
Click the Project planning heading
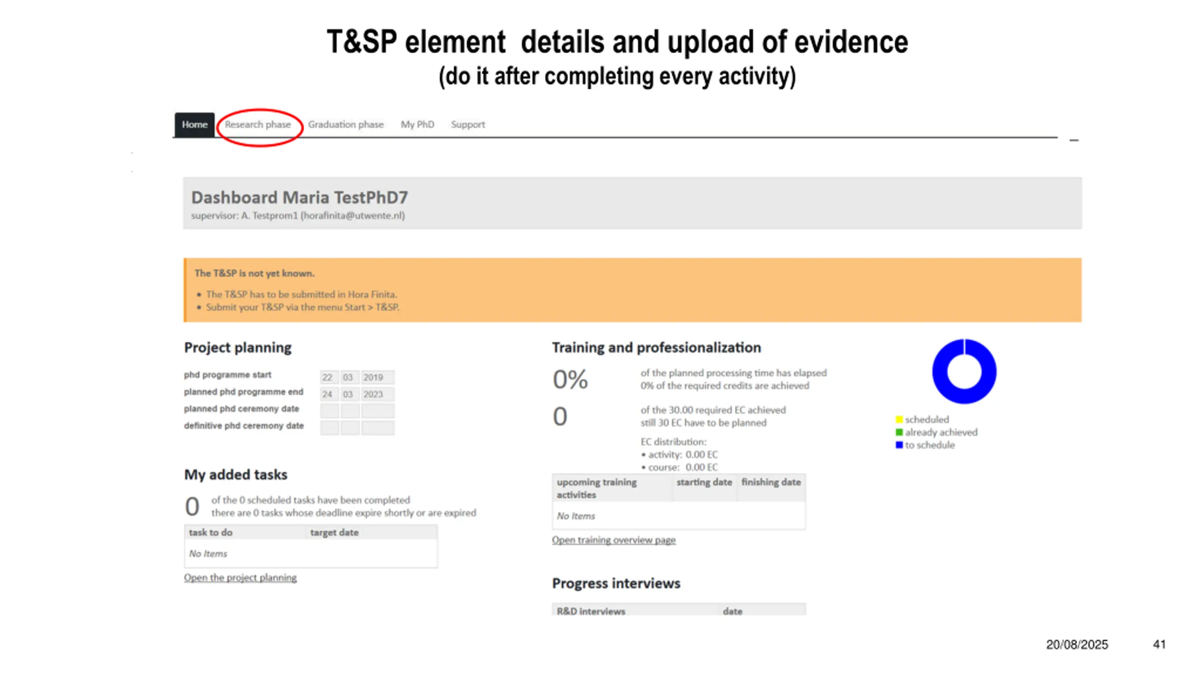click(238, 348)
